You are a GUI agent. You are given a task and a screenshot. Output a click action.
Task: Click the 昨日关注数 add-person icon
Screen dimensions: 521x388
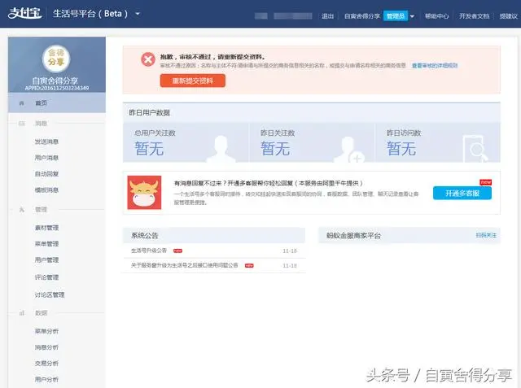click(x=349, y=150)
